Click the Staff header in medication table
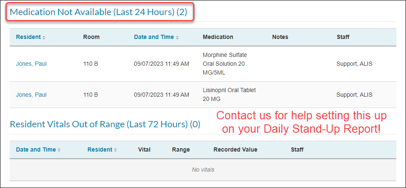 (343, 37)
